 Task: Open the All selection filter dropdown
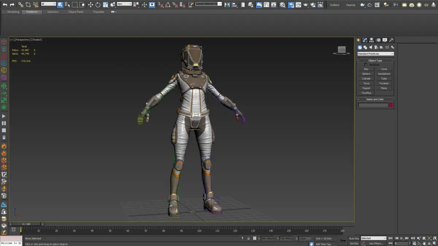click(48, 4)
